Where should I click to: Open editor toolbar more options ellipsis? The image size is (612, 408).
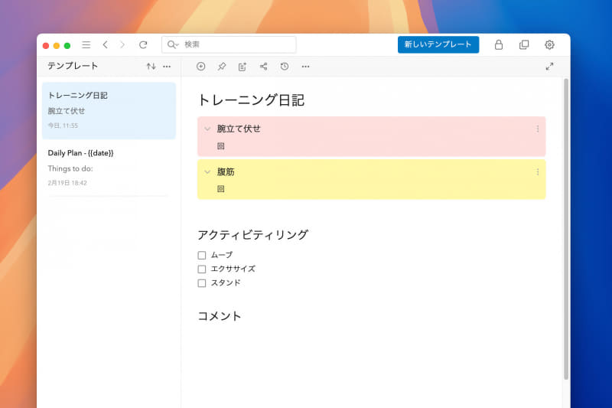pos(305,67)
